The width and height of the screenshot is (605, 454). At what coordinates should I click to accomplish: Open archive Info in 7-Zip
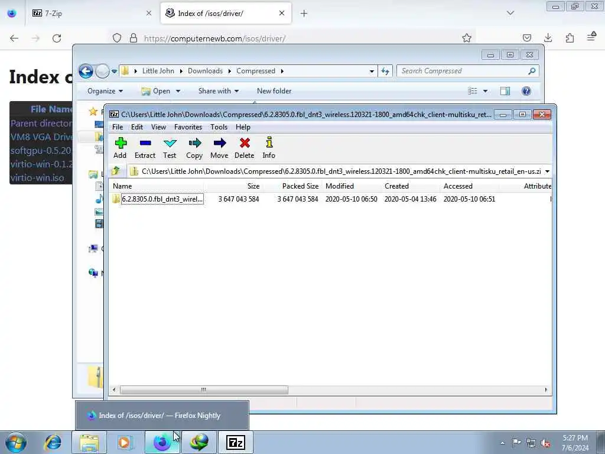tap(269, 148)
